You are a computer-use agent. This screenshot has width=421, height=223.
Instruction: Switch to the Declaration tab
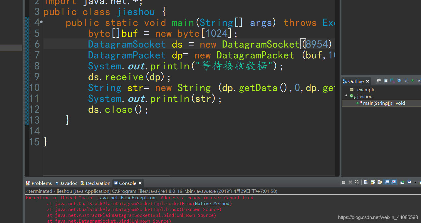pyautogui.click(x=95, y=183)
